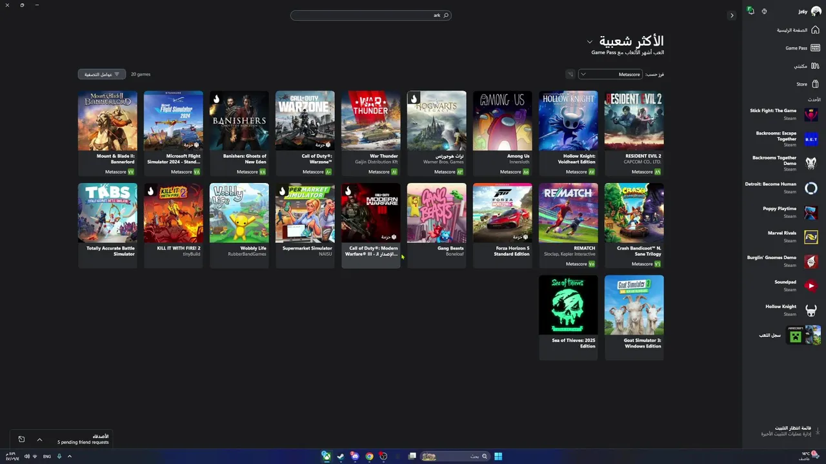Open Forza Horizon 5 Standard Edition tile
Viewport: 826px width, 464px height.
(502, 225)
